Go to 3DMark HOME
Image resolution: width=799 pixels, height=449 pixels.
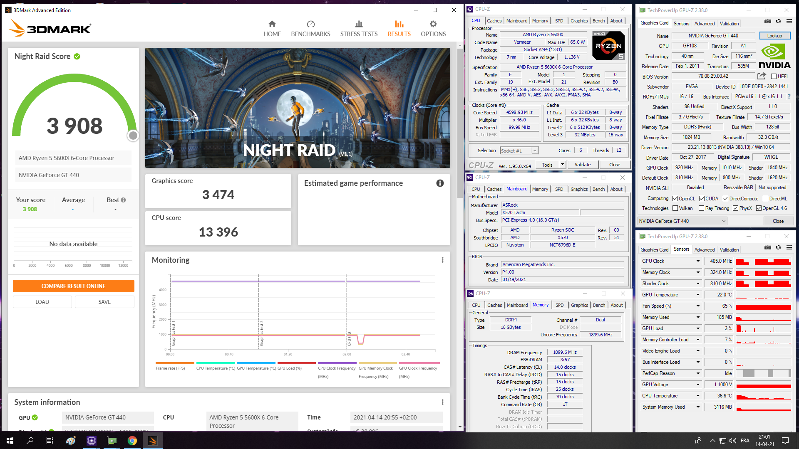(272, 29)
